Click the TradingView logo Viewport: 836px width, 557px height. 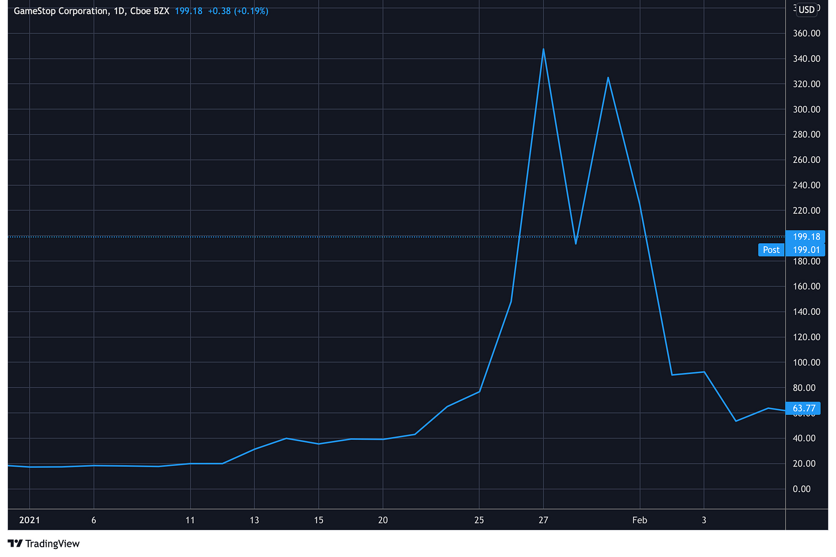coord(44,543)
